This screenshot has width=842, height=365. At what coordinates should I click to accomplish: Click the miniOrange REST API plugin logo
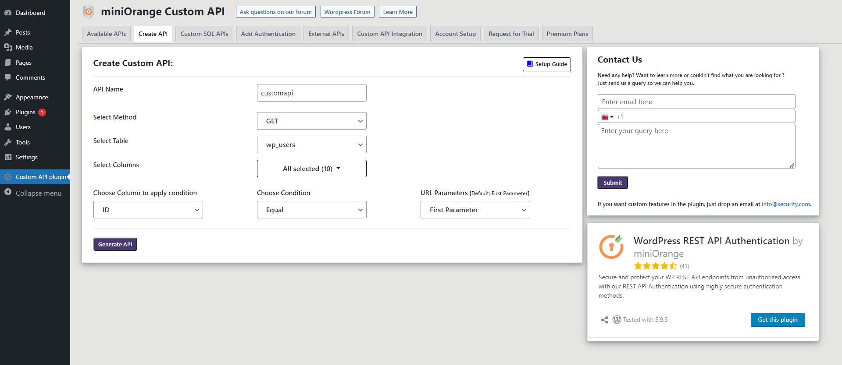click(x=611, y=247)
